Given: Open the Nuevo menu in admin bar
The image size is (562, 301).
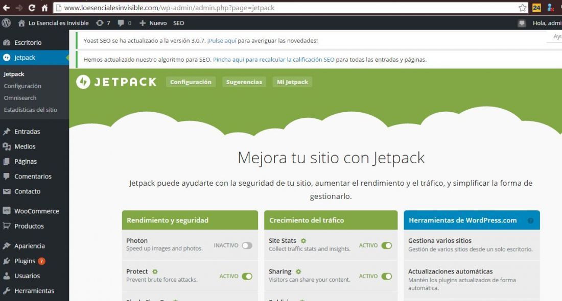Looking at the screenshot, I should point(153,23).
